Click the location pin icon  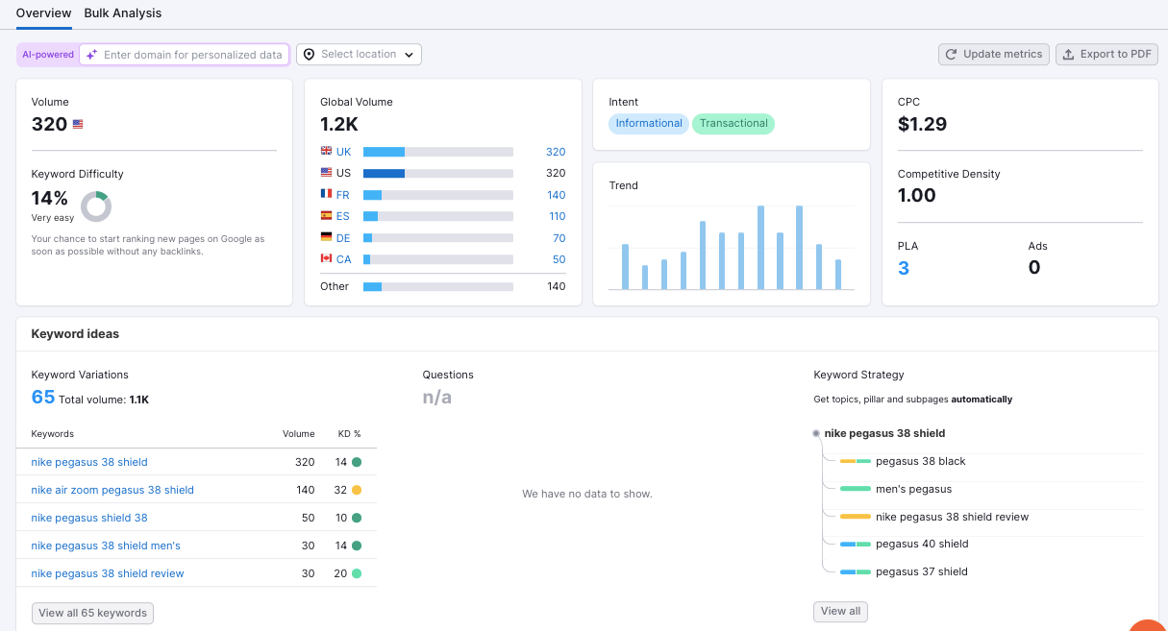tap(309, 55)
